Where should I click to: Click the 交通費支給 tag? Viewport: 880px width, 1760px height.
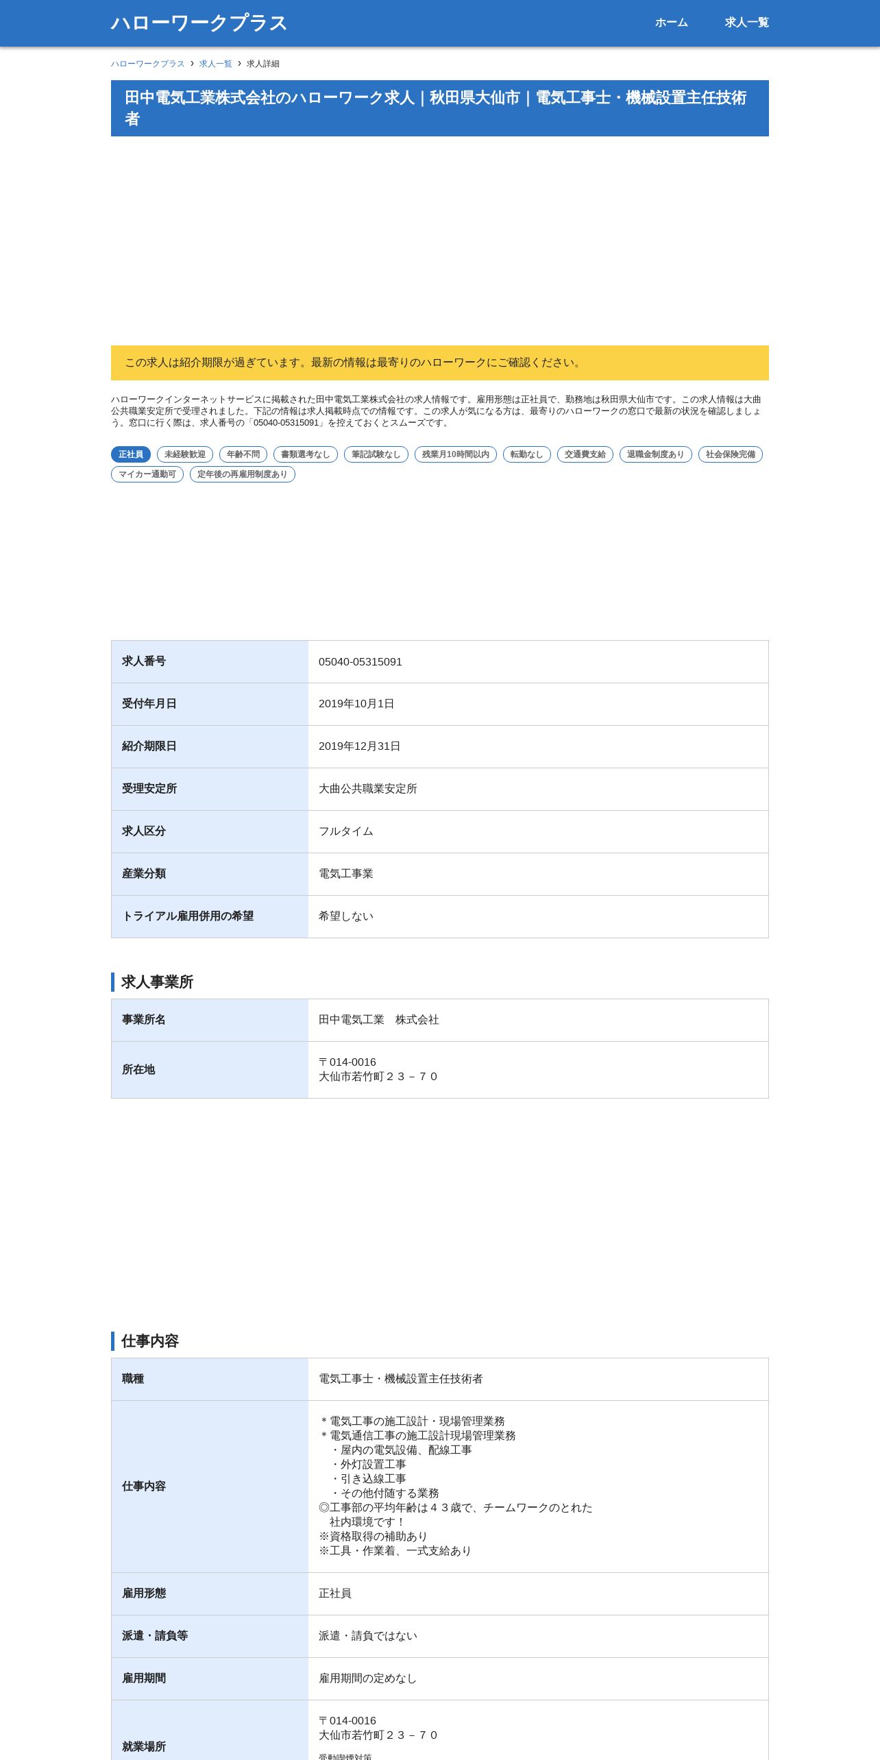pos(585,454)
